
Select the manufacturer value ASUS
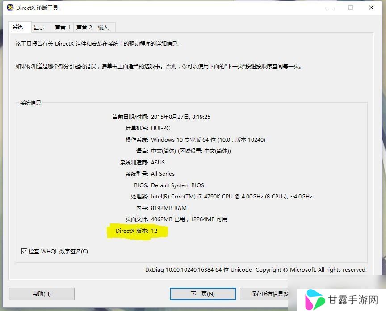point(158,163)
